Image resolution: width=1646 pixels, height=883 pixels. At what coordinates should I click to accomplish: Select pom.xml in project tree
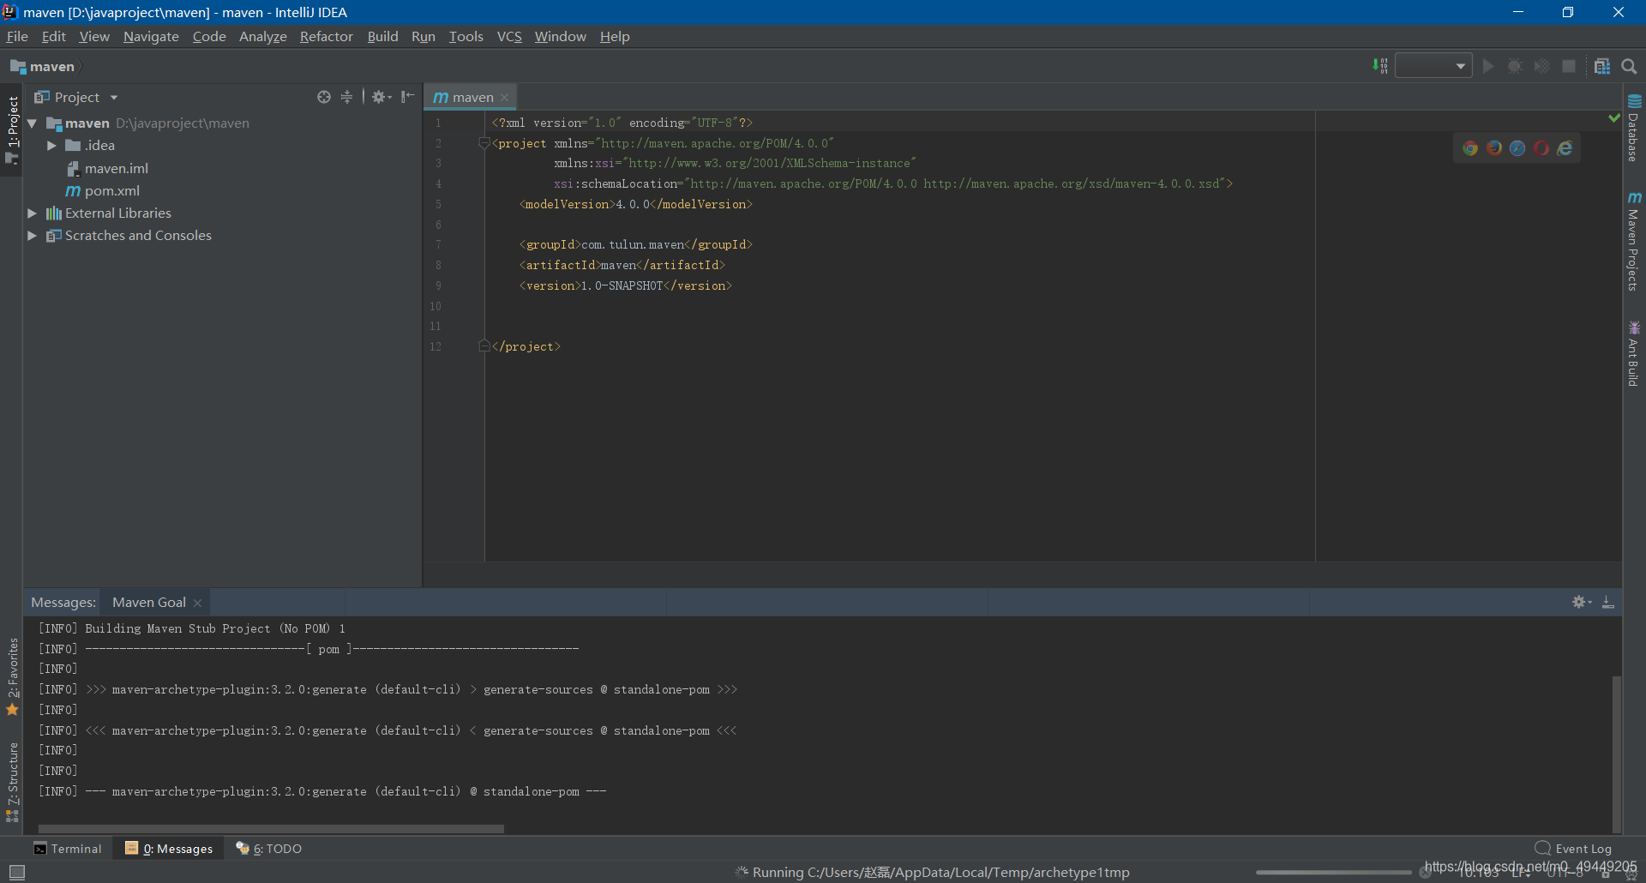click(x=102, y=190)
